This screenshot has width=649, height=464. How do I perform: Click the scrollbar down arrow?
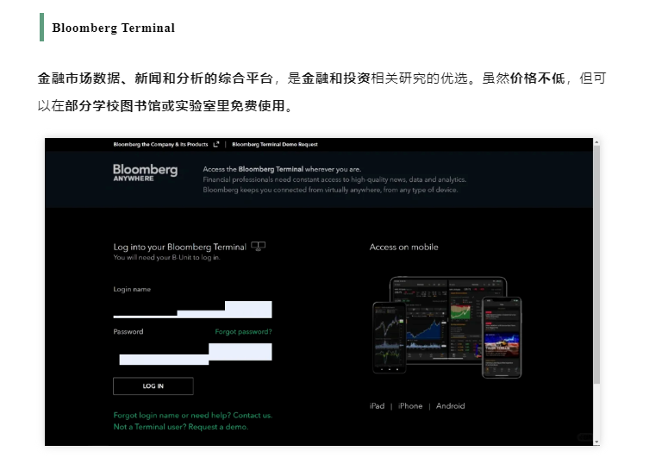(596, 442)
